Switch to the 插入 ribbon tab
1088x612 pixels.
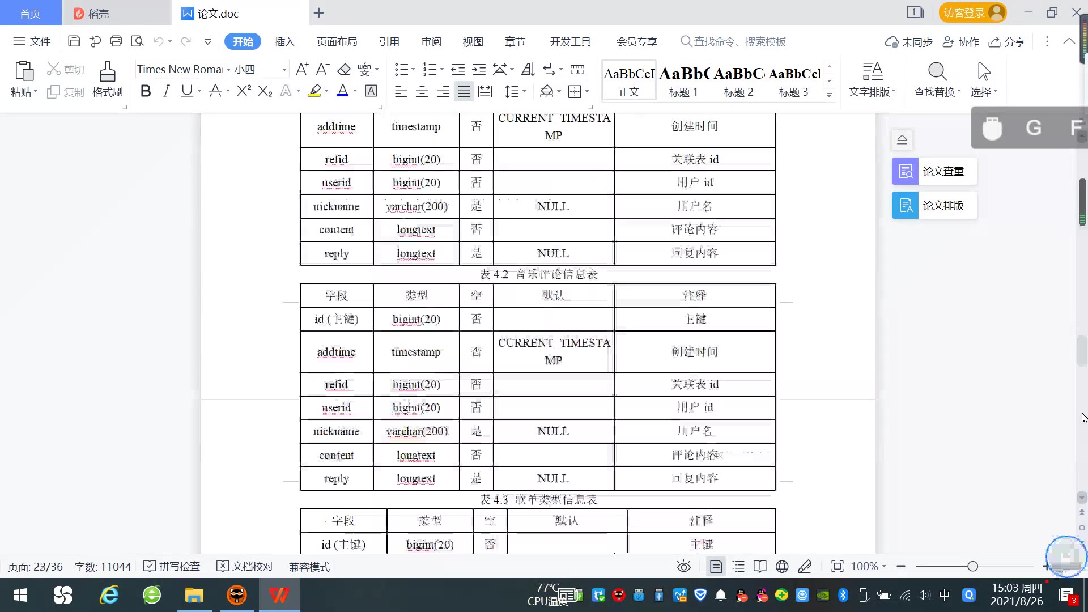[x=284, y=42]
